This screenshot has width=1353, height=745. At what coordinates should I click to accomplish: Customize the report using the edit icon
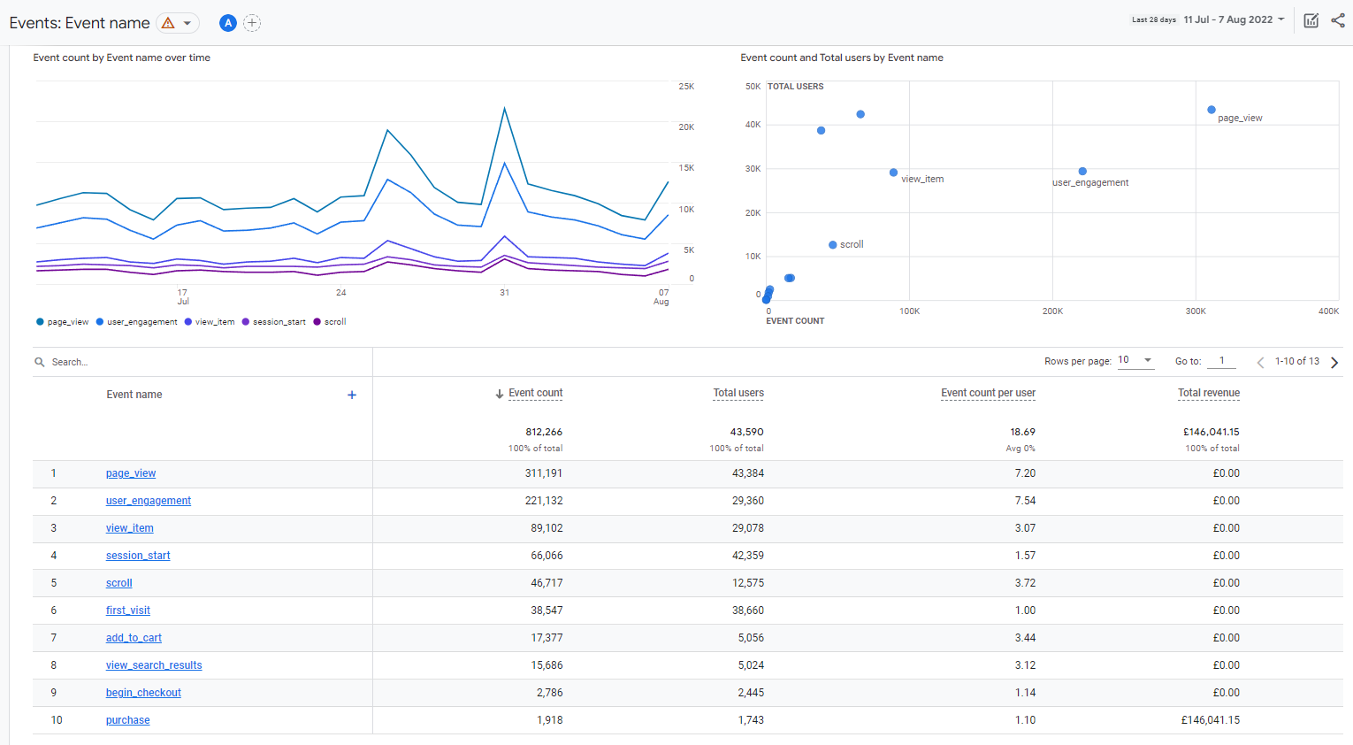point(1311,19)
